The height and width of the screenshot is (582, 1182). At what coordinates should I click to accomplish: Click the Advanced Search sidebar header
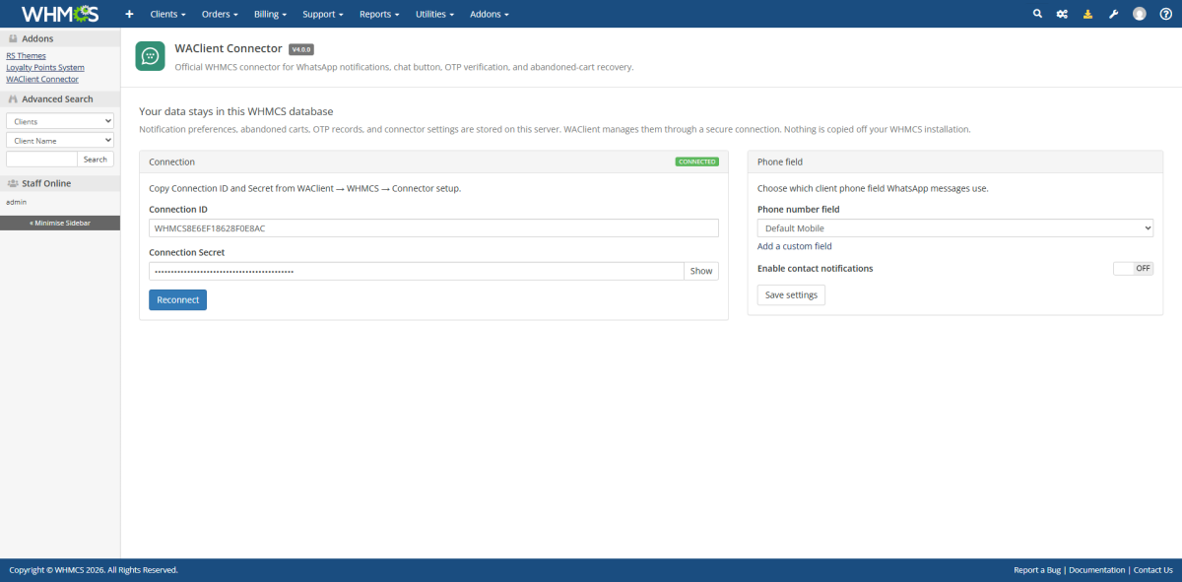60,98
